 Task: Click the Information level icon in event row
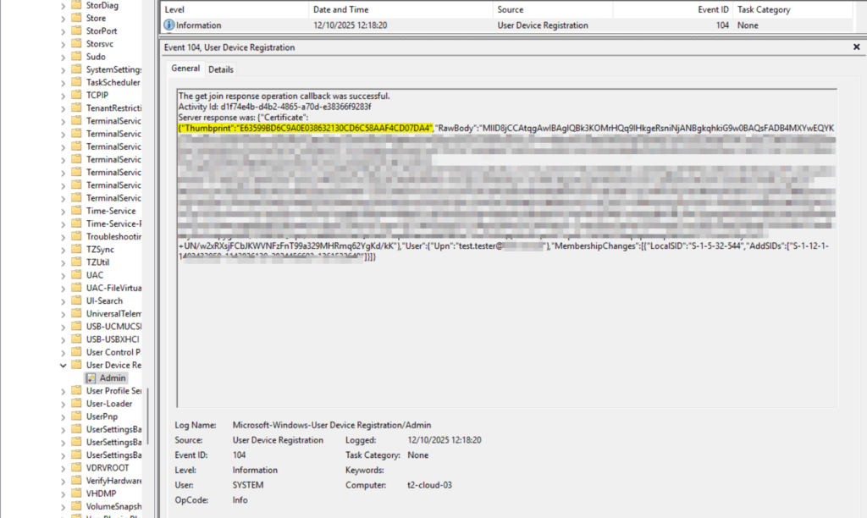168,25
